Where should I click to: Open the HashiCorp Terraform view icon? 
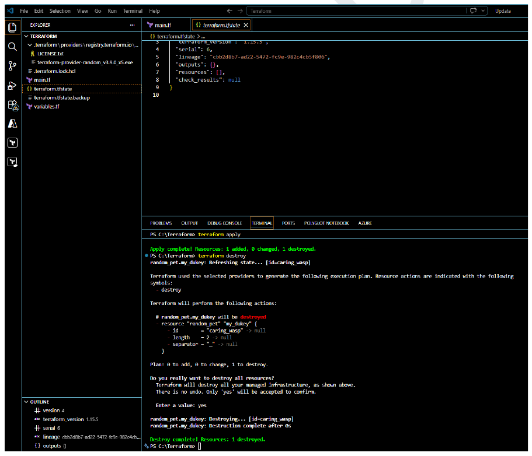point(12,143)
